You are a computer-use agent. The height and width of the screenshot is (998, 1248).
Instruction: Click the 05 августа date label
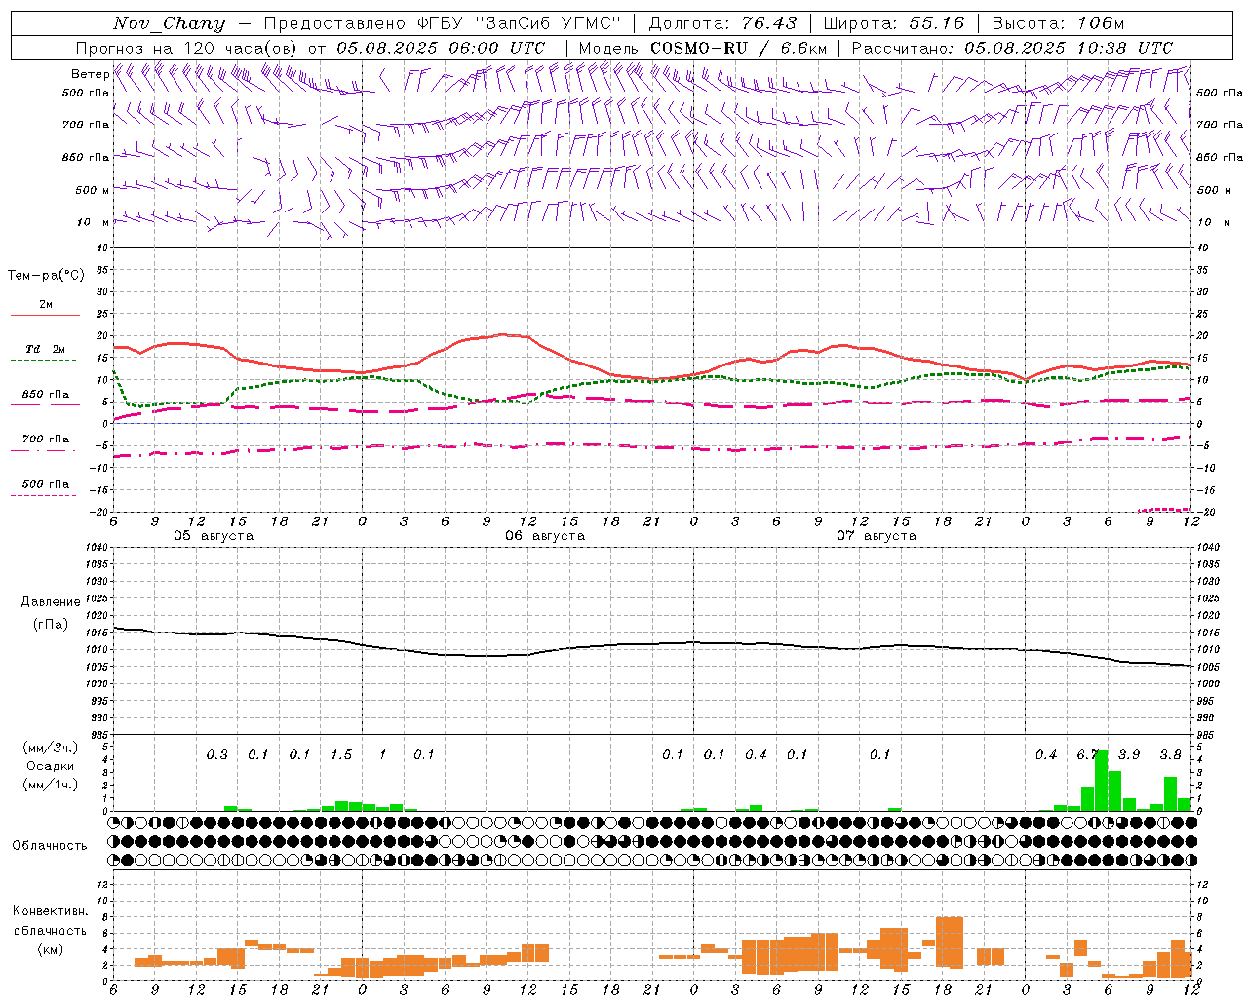click(214, 536)
